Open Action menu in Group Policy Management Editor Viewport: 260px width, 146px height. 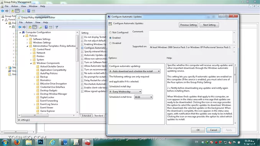point(29,22)
